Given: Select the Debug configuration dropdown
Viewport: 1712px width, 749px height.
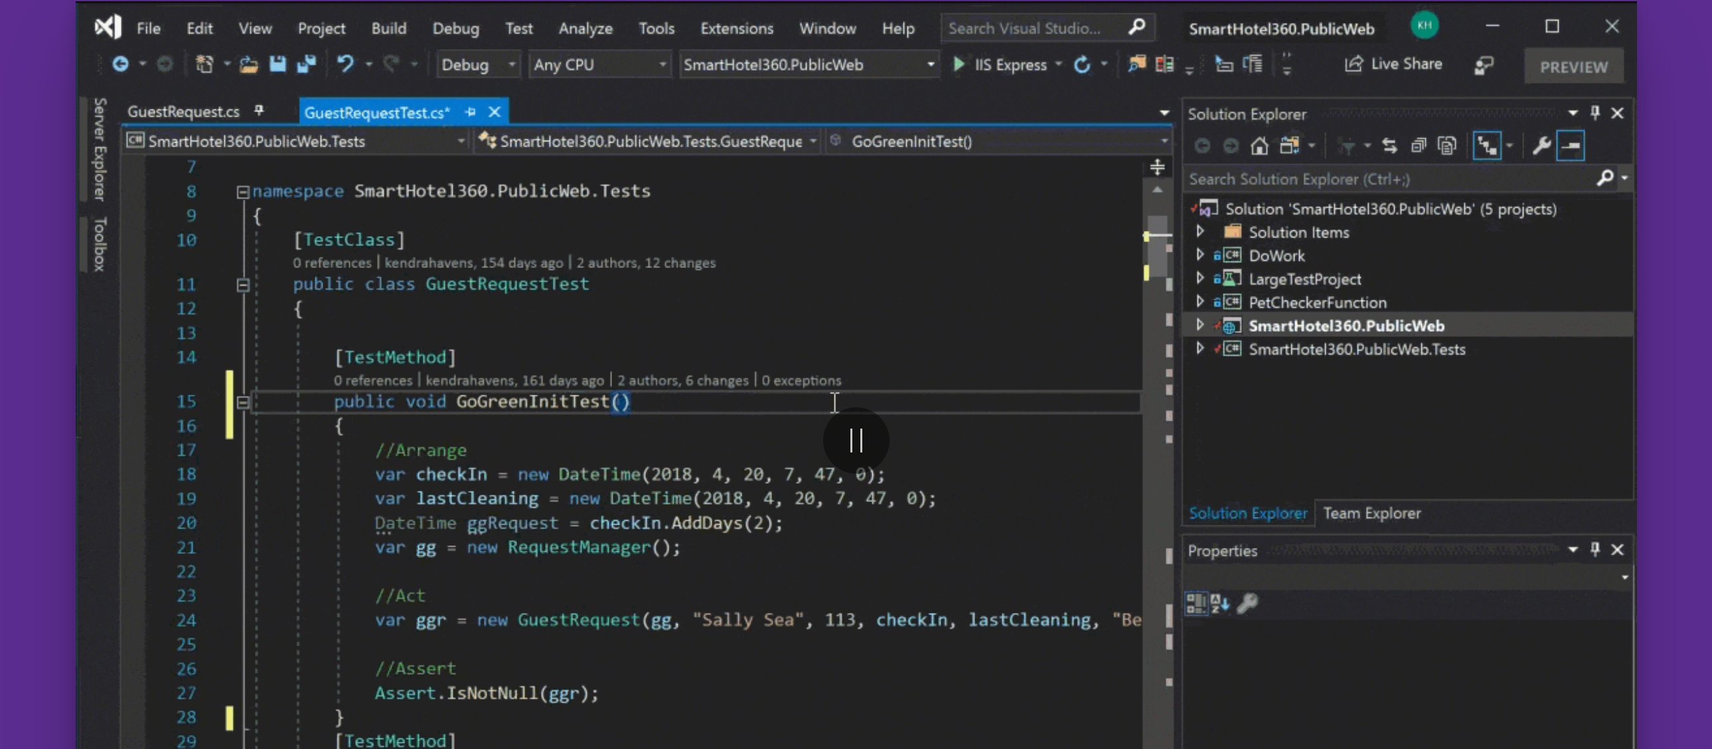Looking at the screenshot, I should pyautogui.click(x=475, y=64).
